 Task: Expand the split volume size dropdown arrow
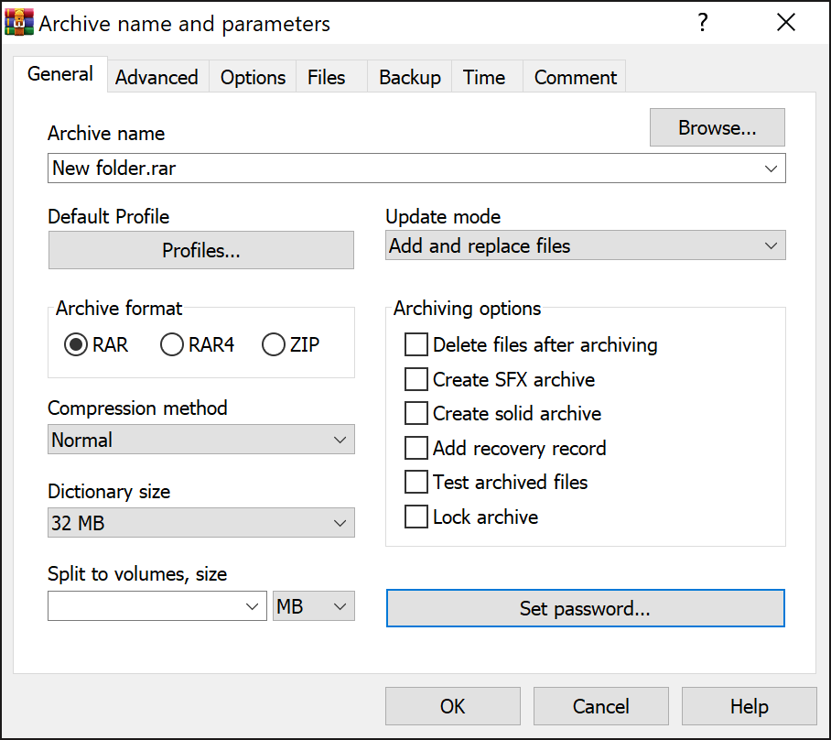(253, 605)
